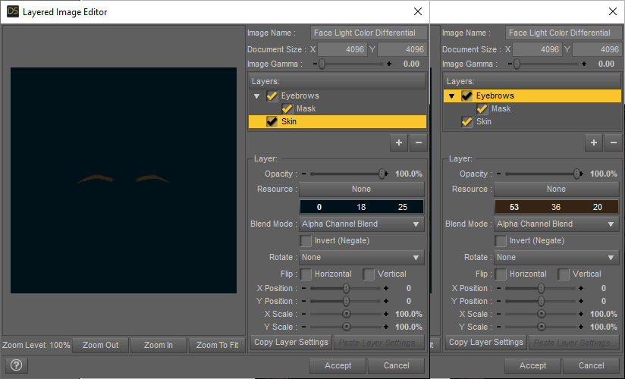Toggle Mask layer checkbox in left panel
625x379 pixels.
(x=287, y=108)
